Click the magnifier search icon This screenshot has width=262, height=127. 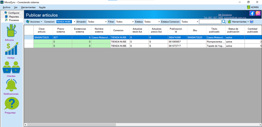(x=224, y=22)
